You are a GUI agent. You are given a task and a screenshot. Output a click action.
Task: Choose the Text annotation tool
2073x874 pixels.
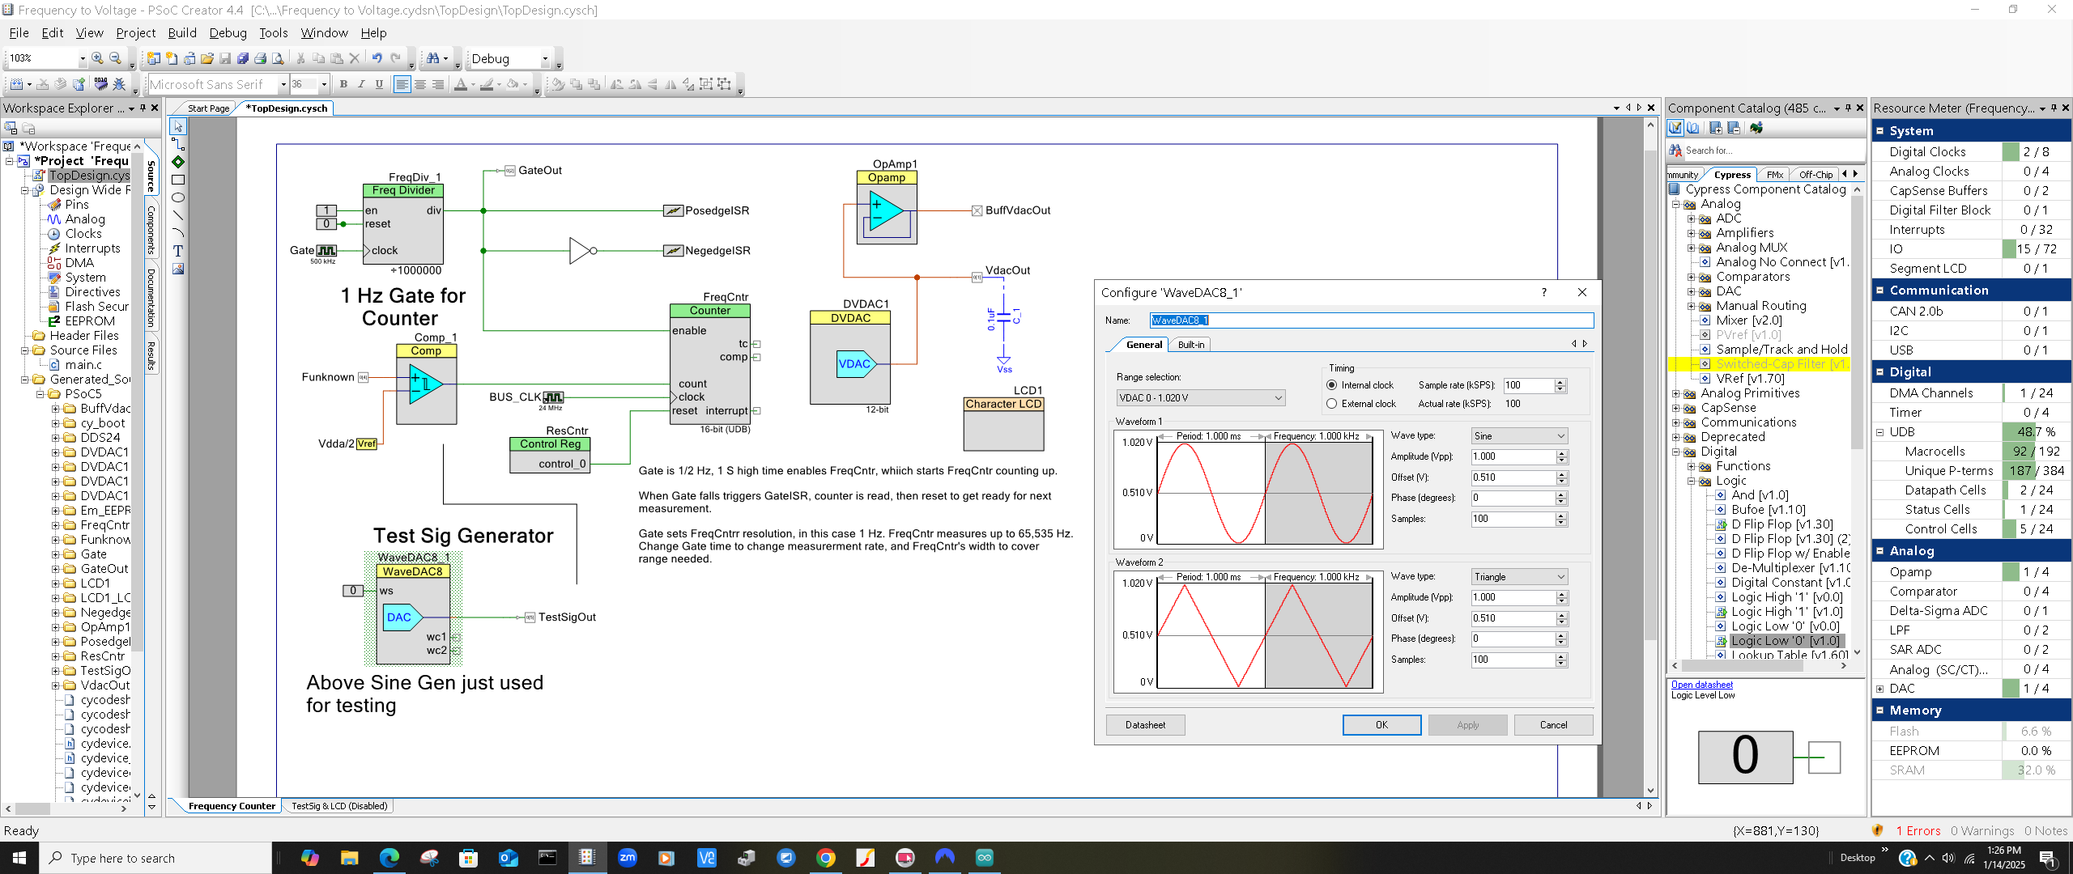178,251
